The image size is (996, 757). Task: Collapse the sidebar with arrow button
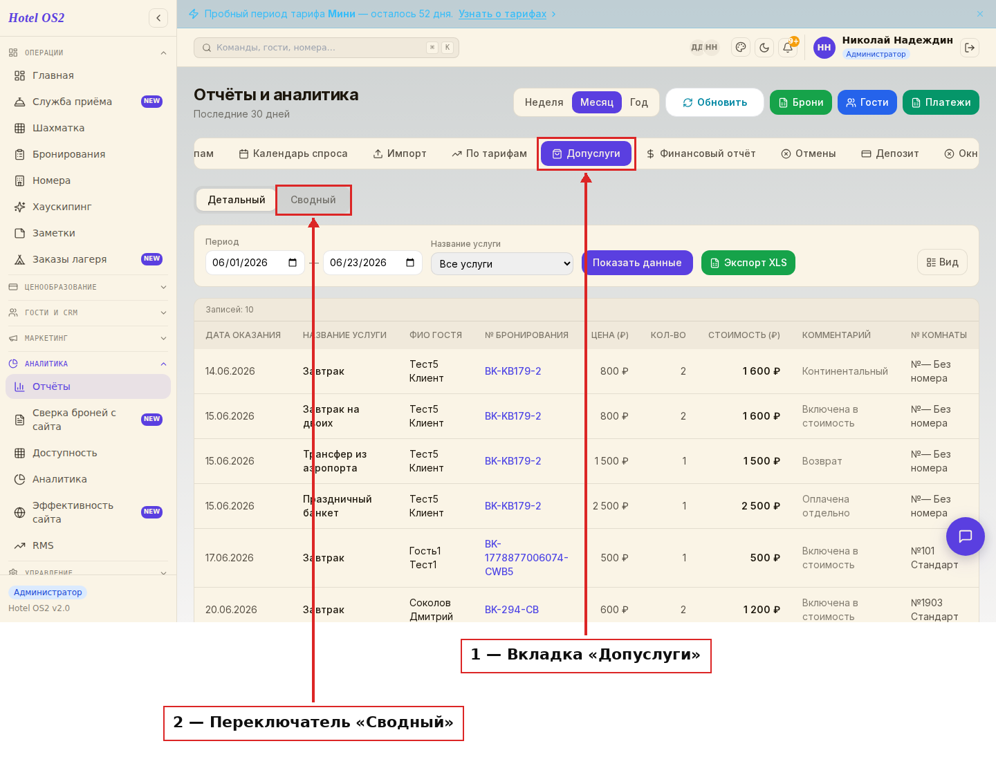[158, 18]
